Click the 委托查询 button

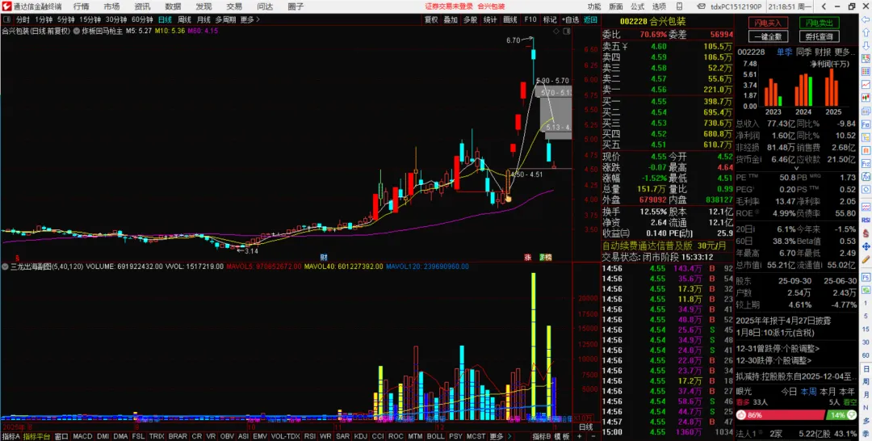(x=820, y=36)
